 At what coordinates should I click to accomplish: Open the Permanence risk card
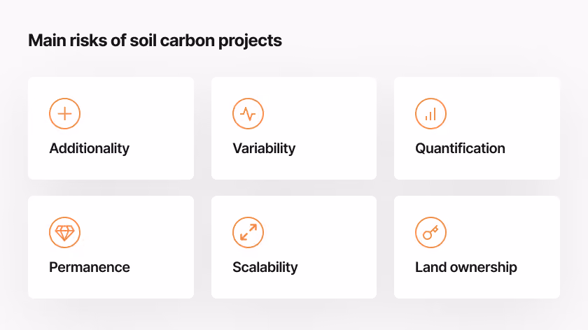pyautogui.click(x=111, y=247)
